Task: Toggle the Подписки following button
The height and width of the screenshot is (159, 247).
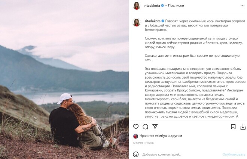Action: click(x=176, y=6)
